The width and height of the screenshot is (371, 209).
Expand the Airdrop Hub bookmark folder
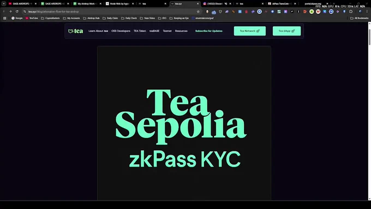coord(91,18)
